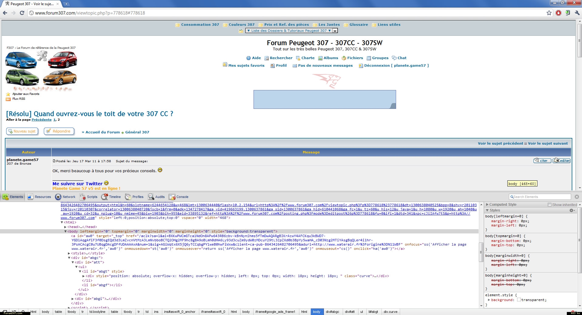Image resolution: width=582 pixels, height=315 pixels.
Task: Open the Scripts panel
Action: [x=89, y=197]
